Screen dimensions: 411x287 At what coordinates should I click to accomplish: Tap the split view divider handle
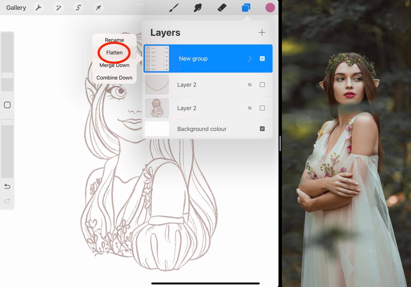pos(280,143)
